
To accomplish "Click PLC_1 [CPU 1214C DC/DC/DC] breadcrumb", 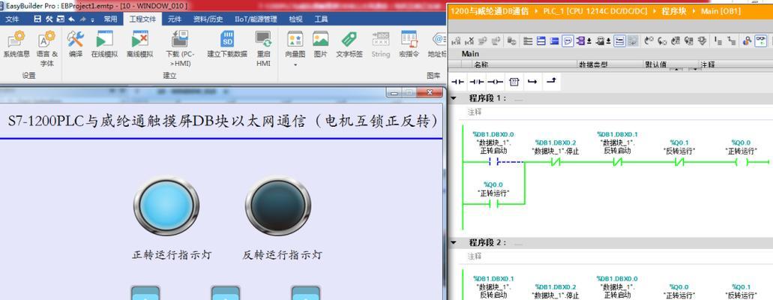I will (595, 10).
